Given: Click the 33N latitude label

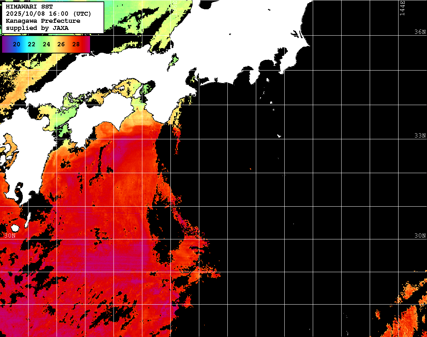Looking at the screenshot, I should (x=420, y=136).
